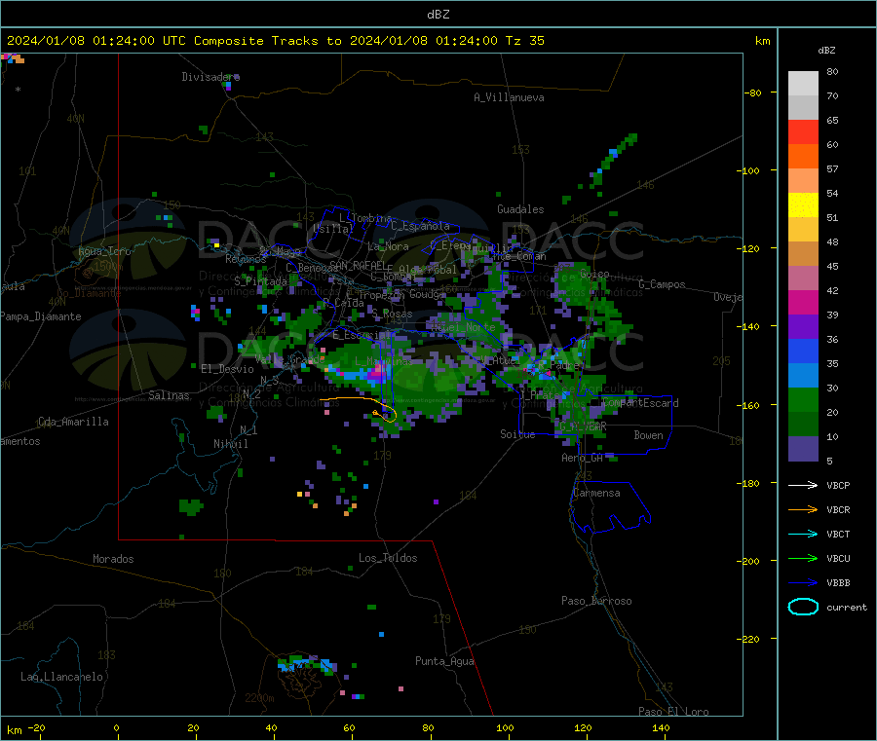Select the bright green 20 dBZ swatch

[803, 399]
